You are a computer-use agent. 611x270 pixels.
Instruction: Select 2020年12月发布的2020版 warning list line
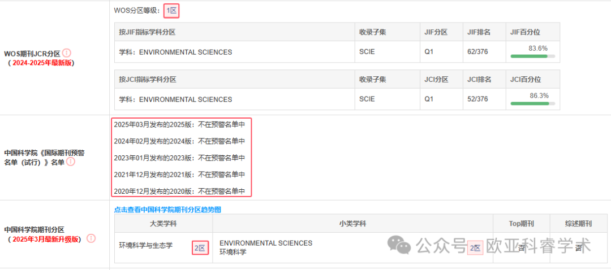coord(180,191)
